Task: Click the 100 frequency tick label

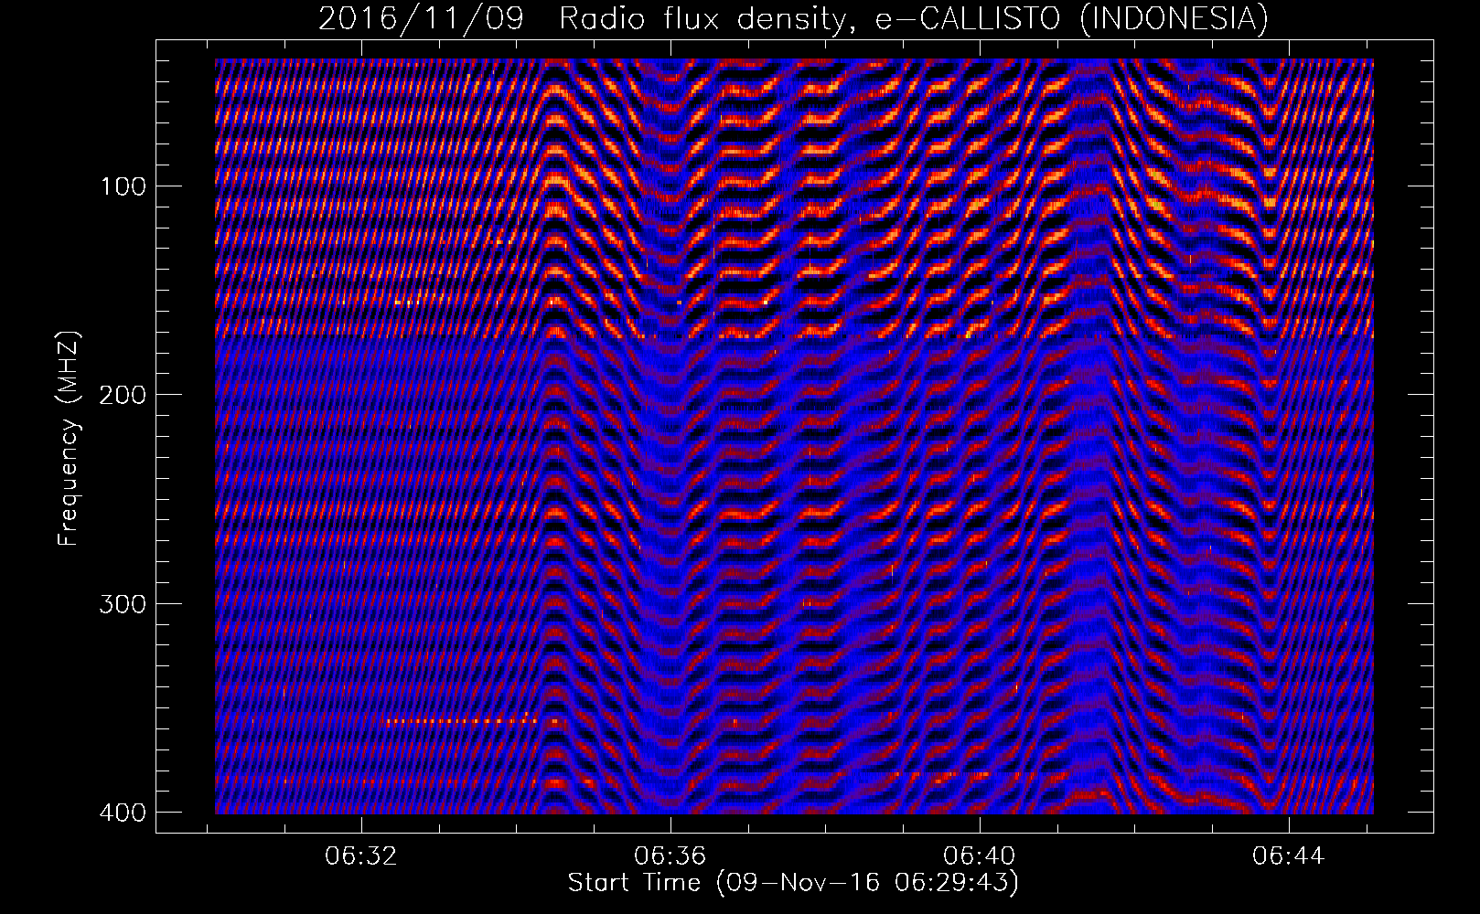Action: coord(122,186)
